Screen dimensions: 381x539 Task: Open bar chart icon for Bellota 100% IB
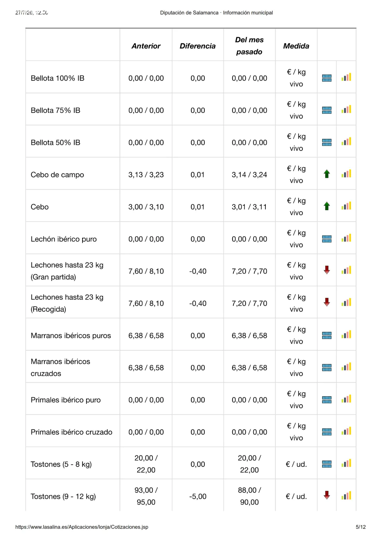tap(346, 77)
